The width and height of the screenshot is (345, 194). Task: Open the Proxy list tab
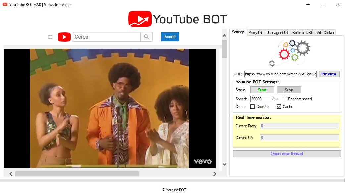(255, 33)
